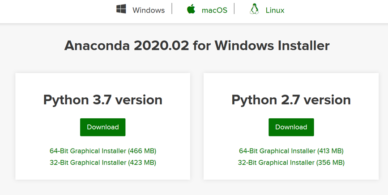Open the Linux installers tab label
Image resolution: width=388 pixels, height=195 pixels.
click(275, 10)
